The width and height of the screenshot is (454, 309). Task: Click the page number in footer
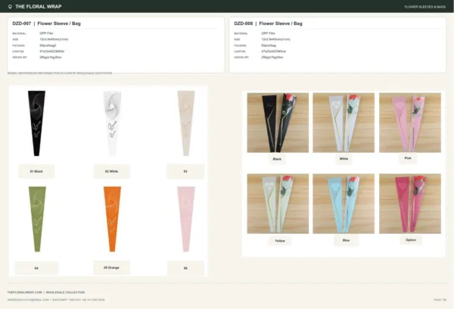coord(440,300)
